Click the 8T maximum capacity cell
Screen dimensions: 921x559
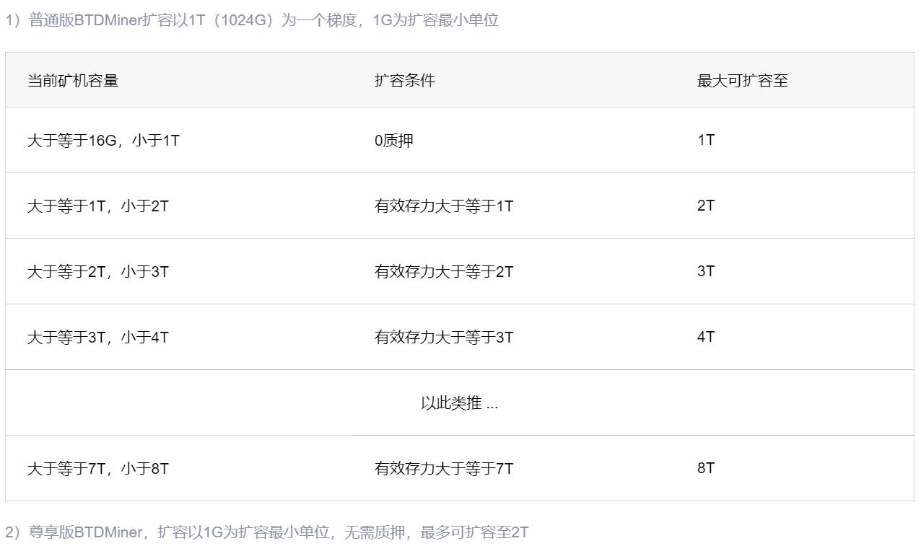[x=706, y=468]
